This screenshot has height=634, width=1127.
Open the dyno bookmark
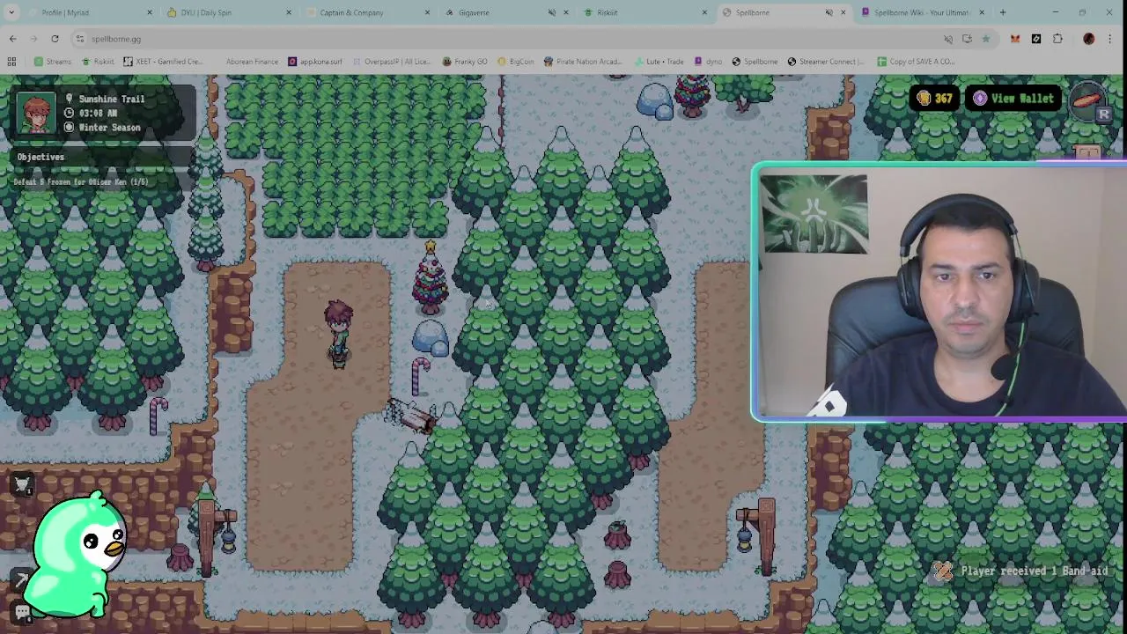click(709, 62)
